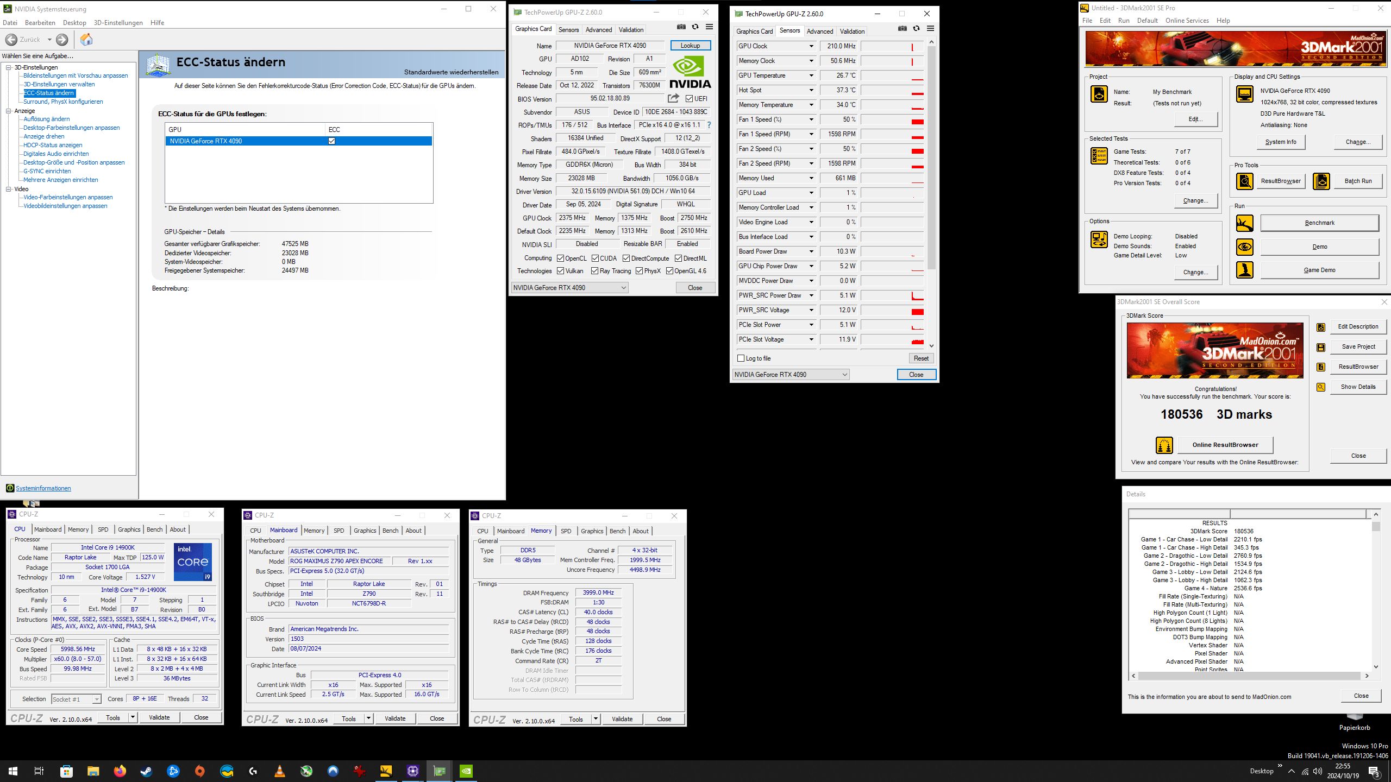Viewport: 1391px width, 782px height.
Task: Toggle the Vulkan checkbox in GPU-Z
Action: tap(560, 271)
